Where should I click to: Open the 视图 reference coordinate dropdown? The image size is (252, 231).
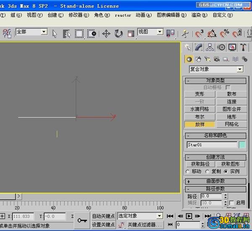pyautogui.click(x=150, y=32)
